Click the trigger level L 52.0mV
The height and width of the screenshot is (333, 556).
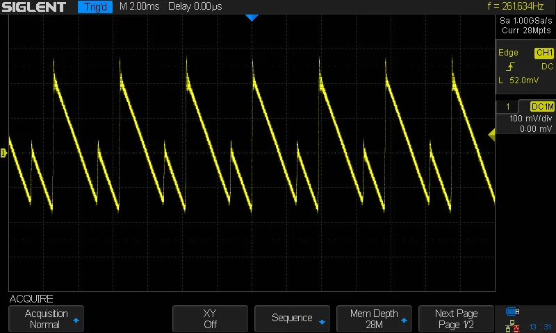(518, 80)
